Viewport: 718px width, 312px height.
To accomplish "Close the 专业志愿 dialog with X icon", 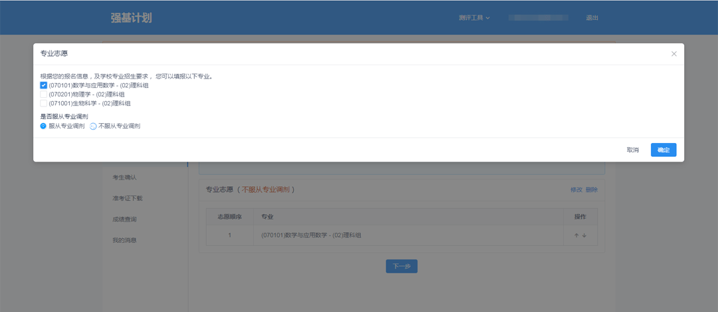I will [673, 54].
